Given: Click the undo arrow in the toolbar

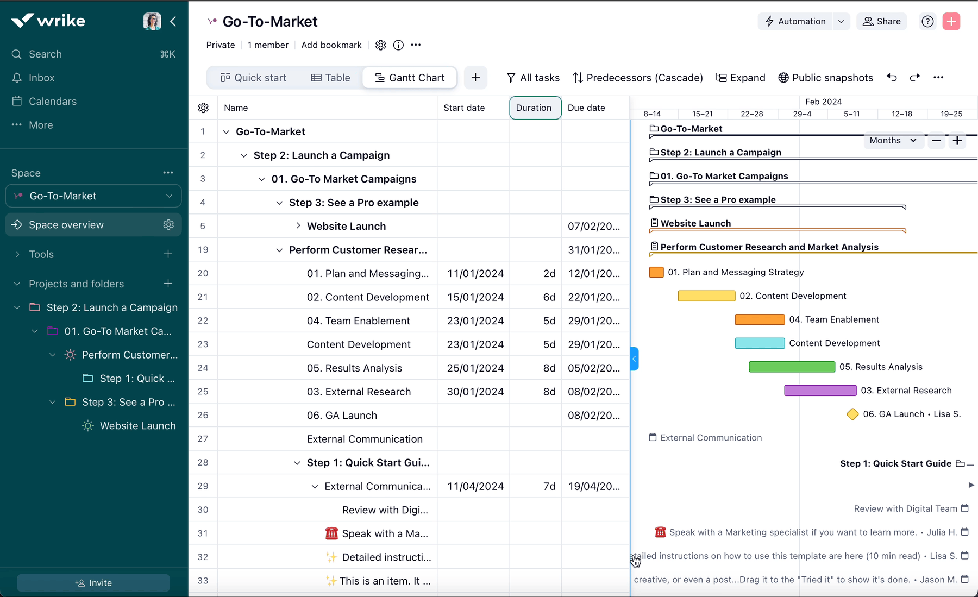Looking at the screenshot, I should tap(892, 78).
